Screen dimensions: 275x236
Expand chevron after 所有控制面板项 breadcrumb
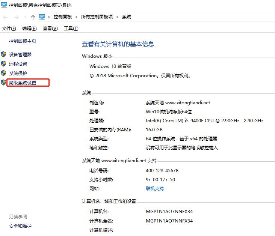117,17
